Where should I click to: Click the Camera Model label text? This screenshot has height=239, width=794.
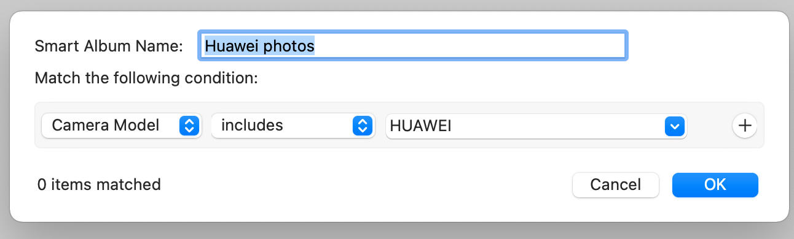pos(106,126)
